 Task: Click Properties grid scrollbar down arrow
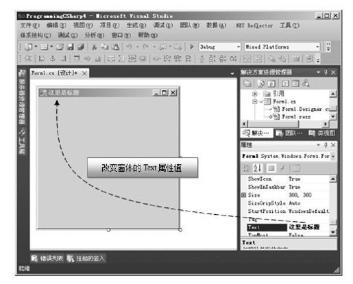click(333, 232)
